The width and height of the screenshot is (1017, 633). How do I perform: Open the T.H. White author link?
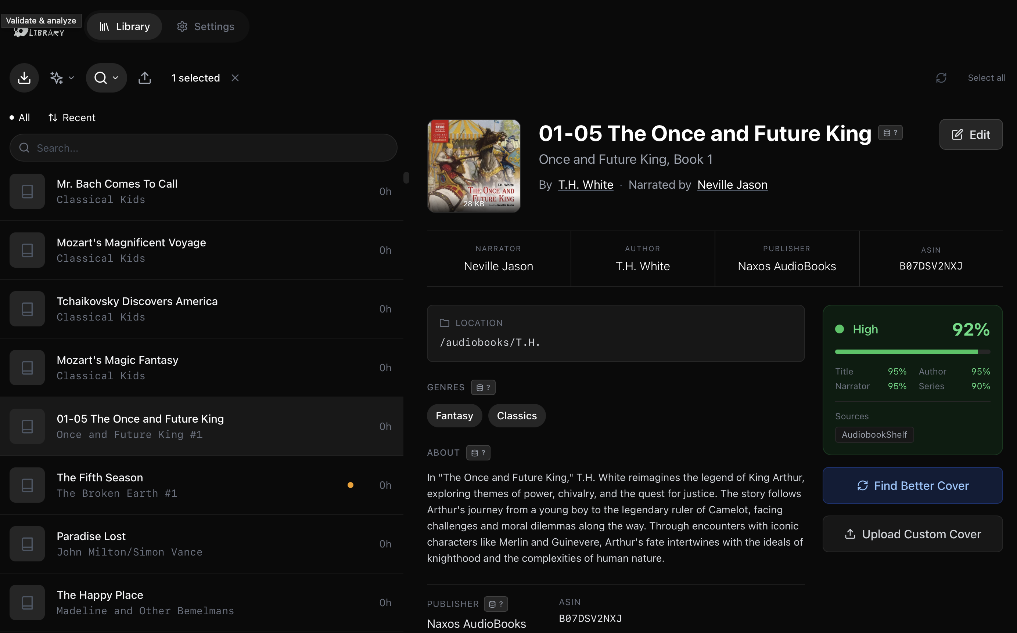[586, 185]
